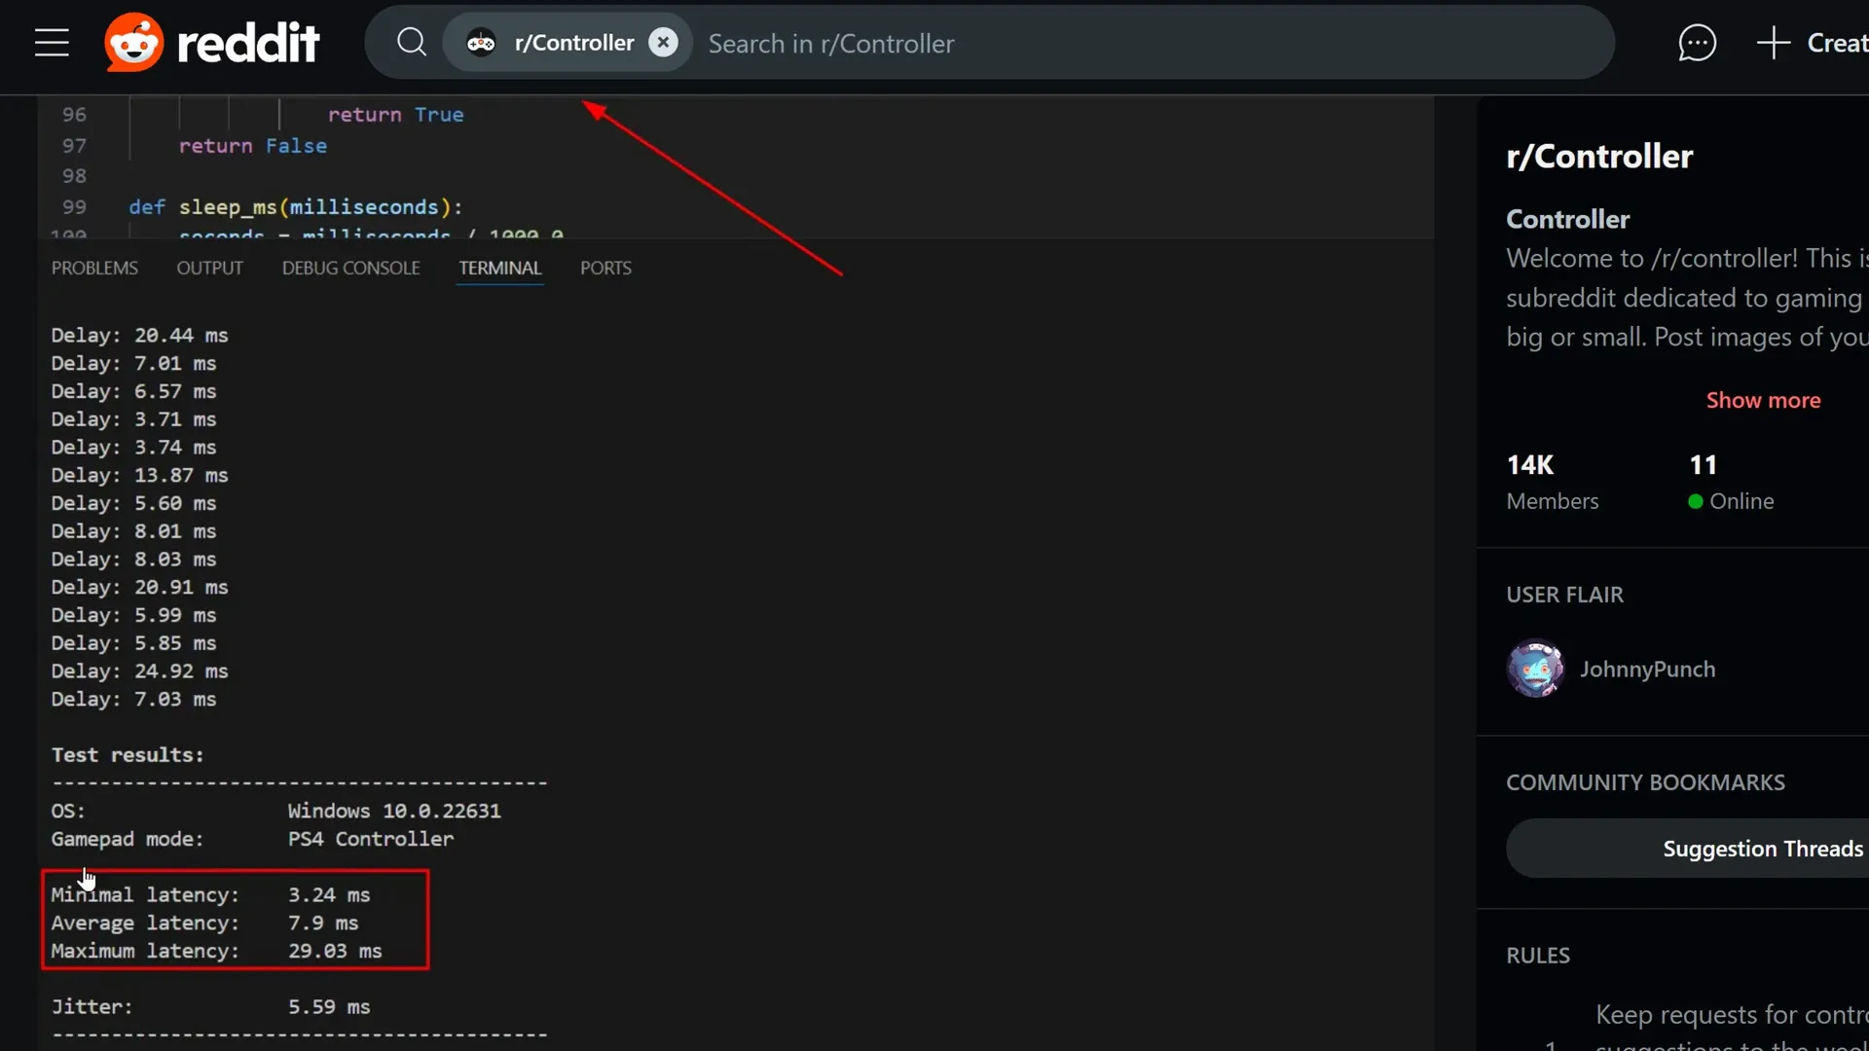Click the reddit wordmark text
This screenshot has width=1869, height=1051.
point(248,43)
